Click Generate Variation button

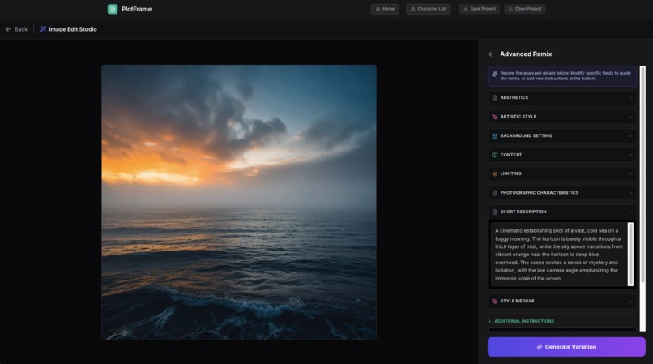tap(566, 347)
